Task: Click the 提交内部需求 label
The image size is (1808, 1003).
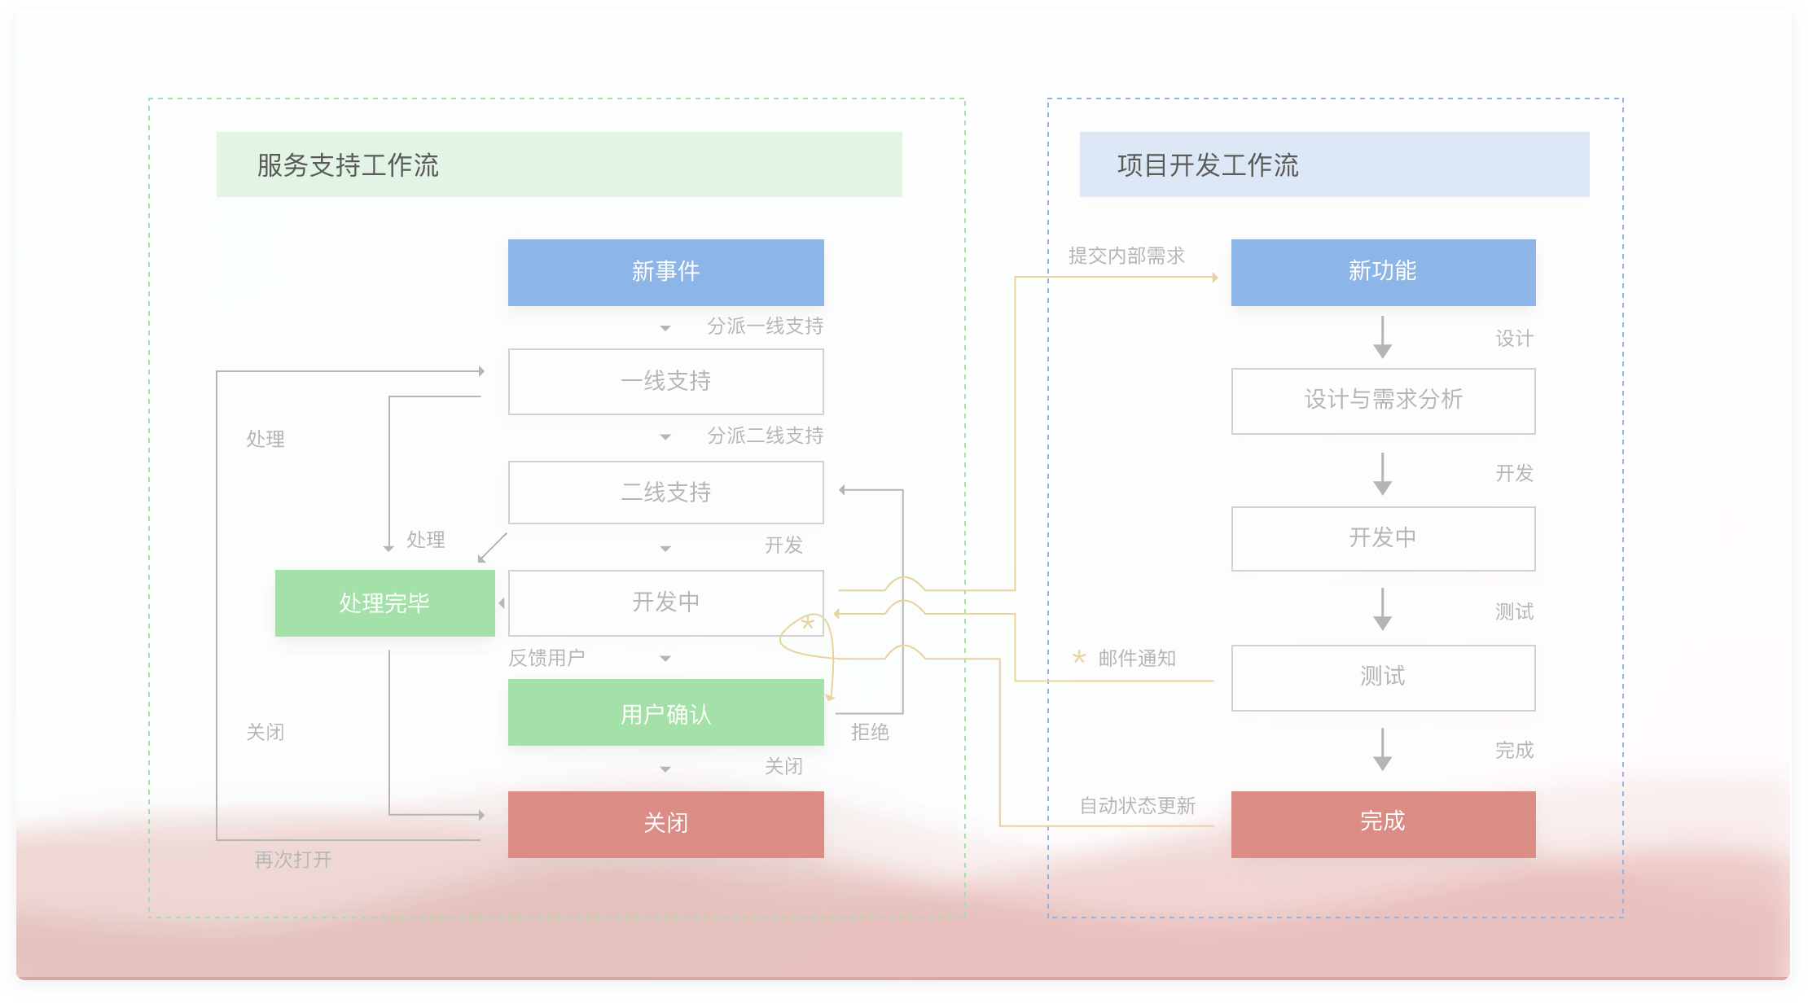Action: coord(1126,256)
